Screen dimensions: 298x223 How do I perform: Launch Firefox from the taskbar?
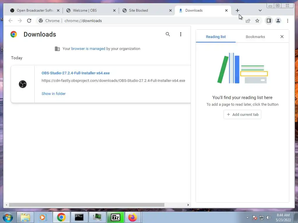pos(133,217)
